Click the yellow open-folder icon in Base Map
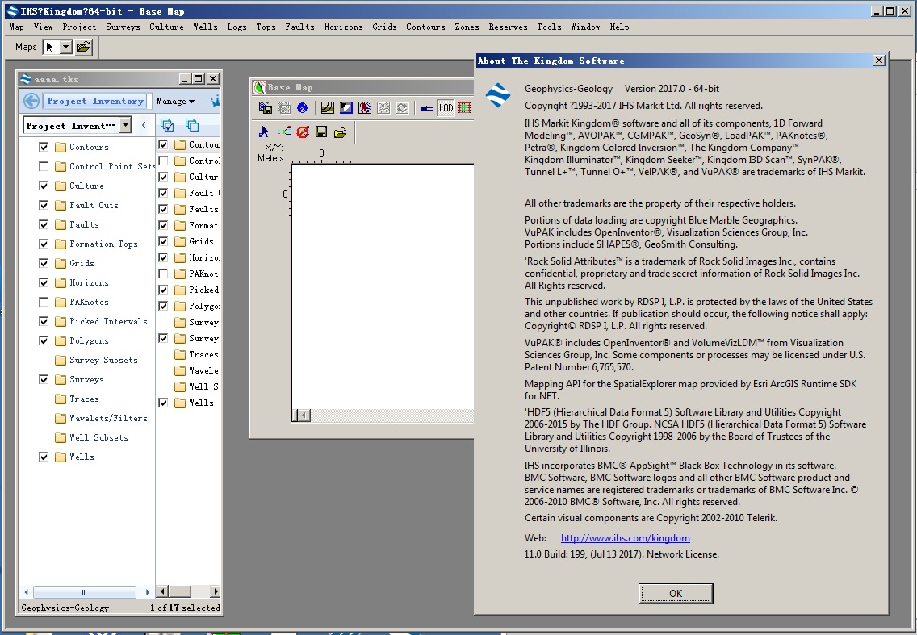Image resolution: width=917 pixels, height=635 pixels. click(341, 132)
